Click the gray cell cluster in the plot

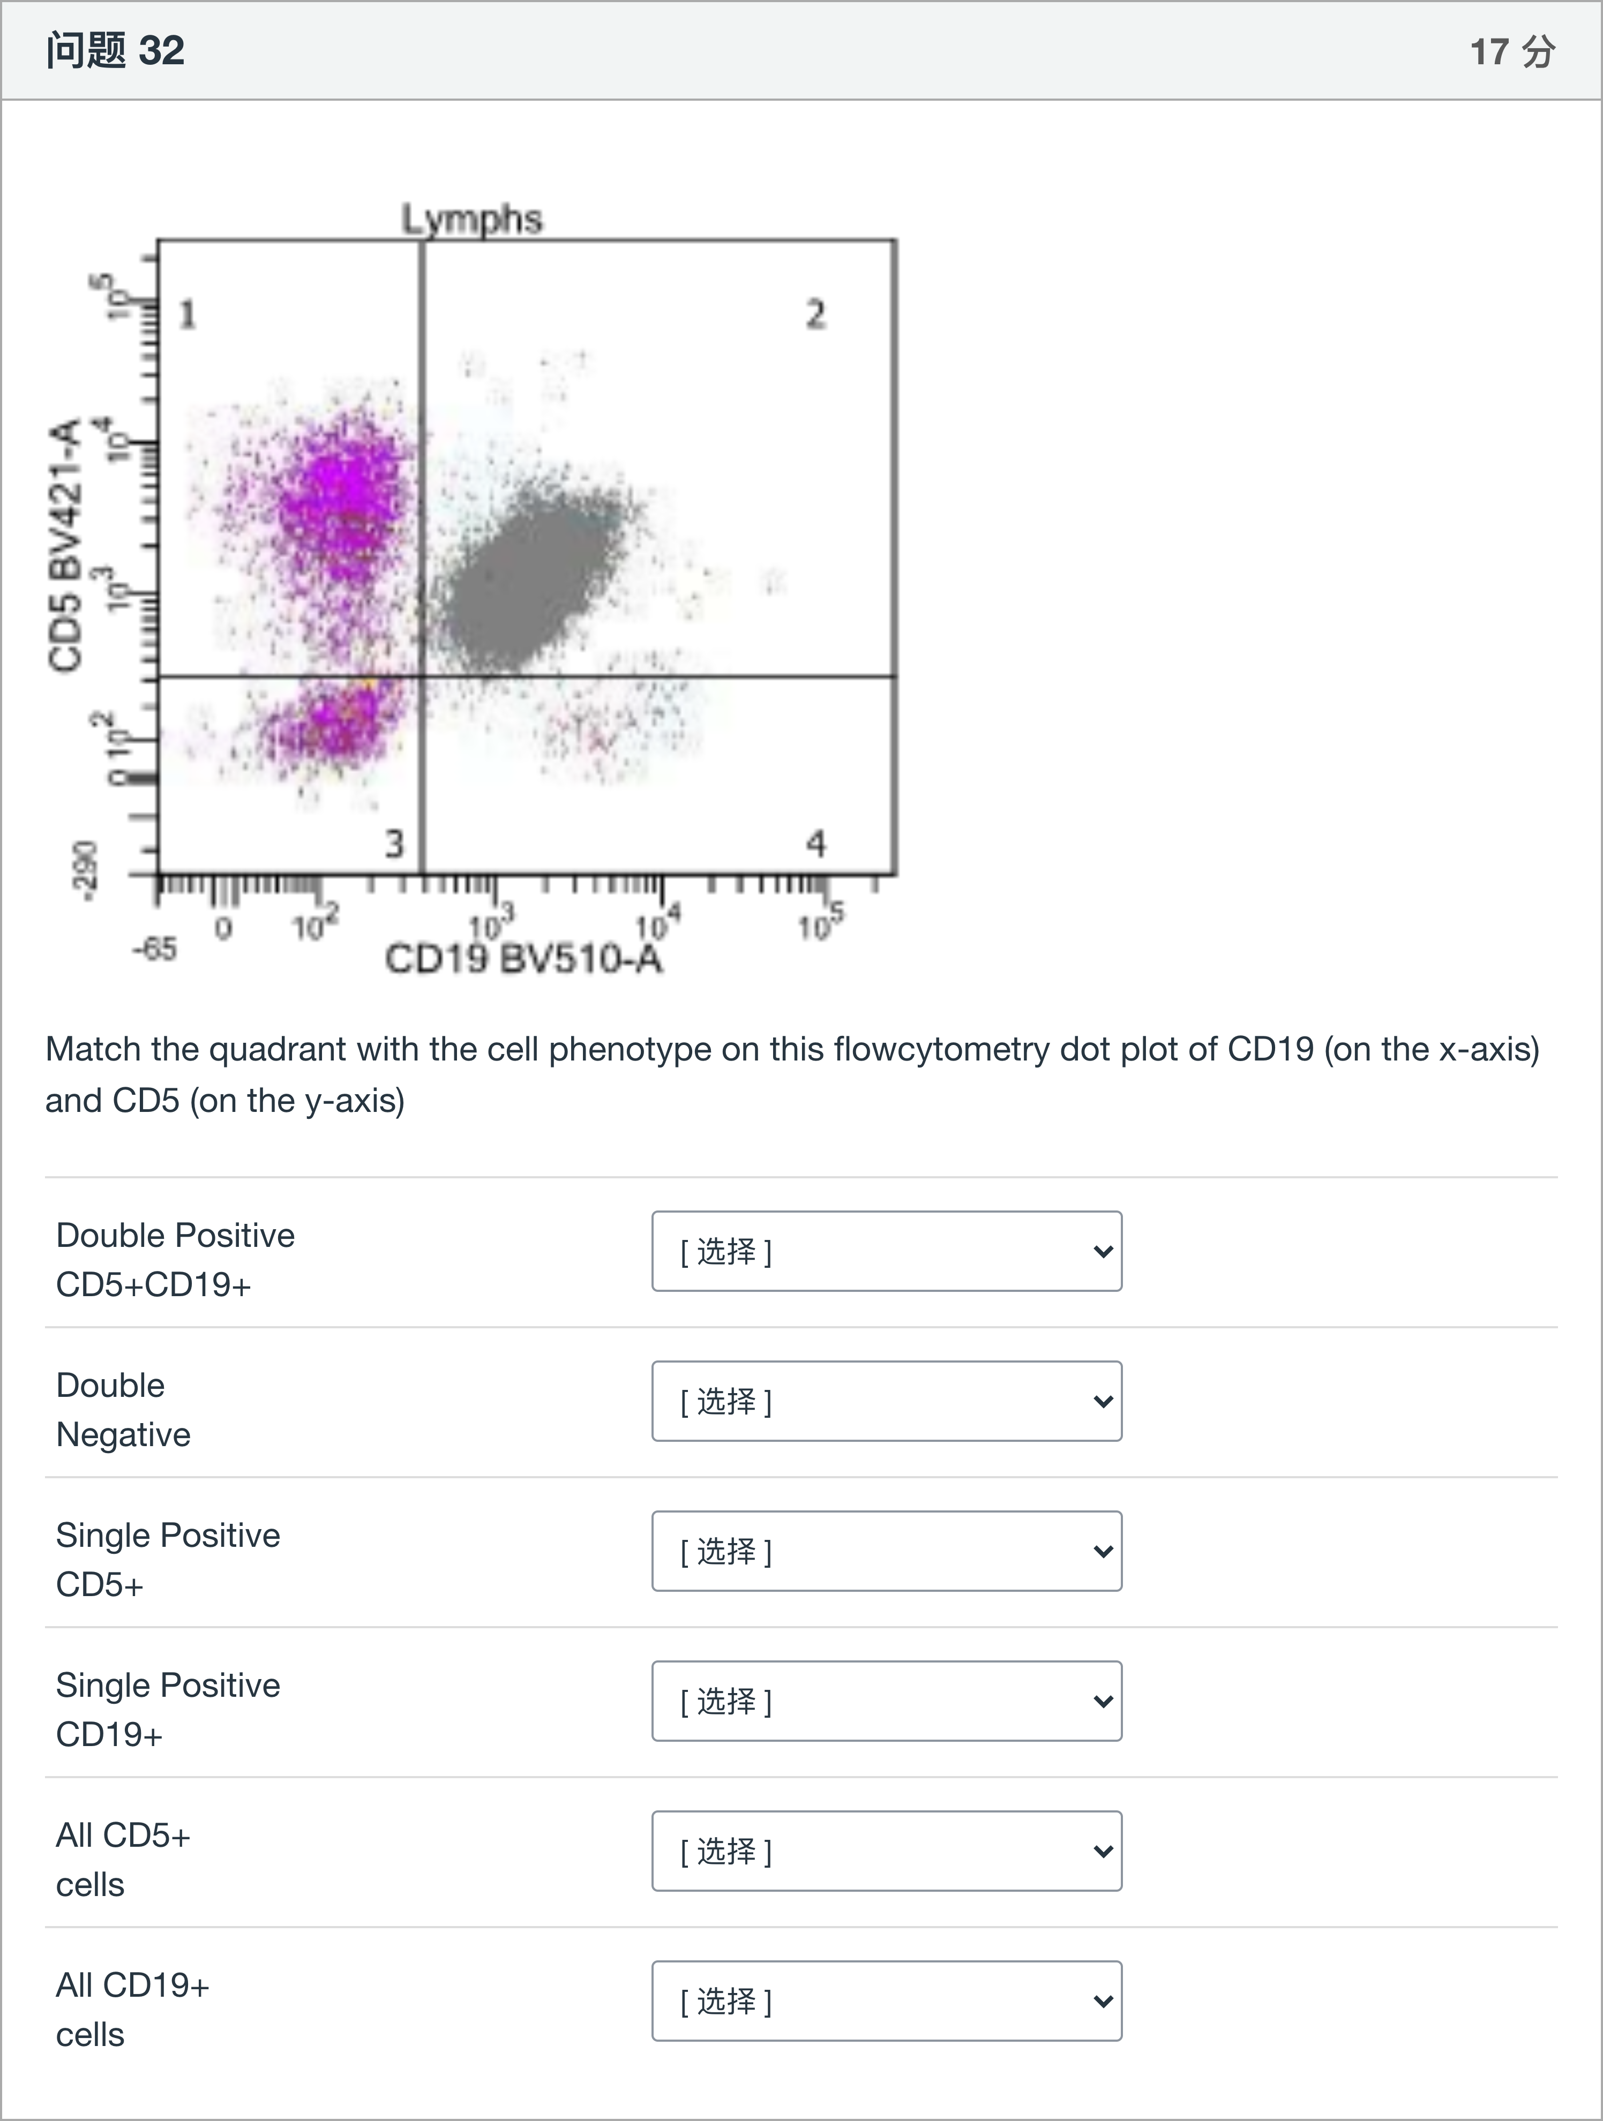coord(528,575)
